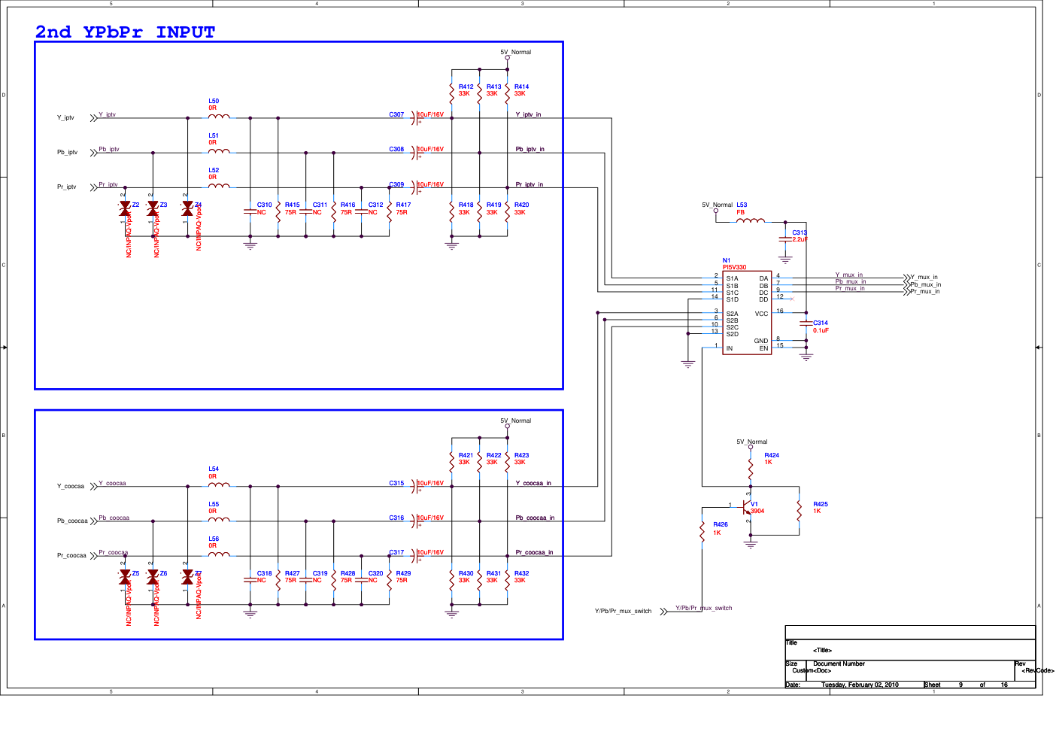Select resistor R429 75R symbol
1056x747 pixels.
(390, 580)
